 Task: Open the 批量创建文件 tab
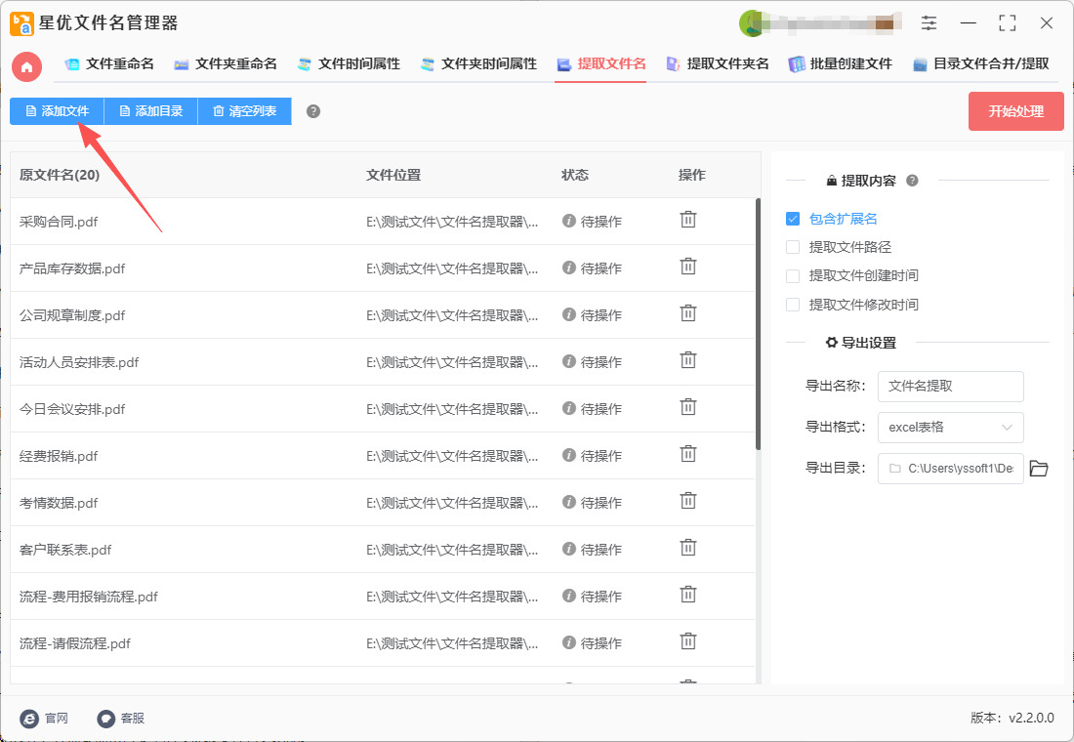[x=840, y=64]
